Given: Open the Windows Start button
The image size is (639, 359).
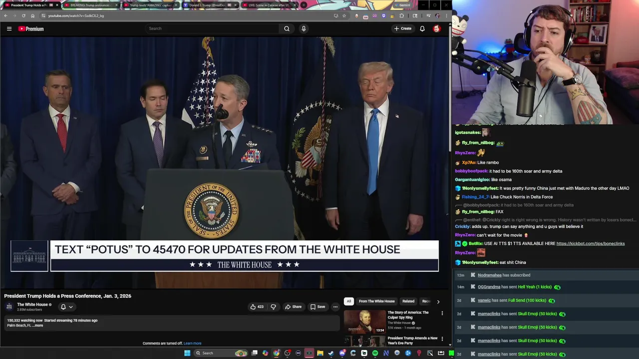Looking at the screenshot, I should coord(187,353).
